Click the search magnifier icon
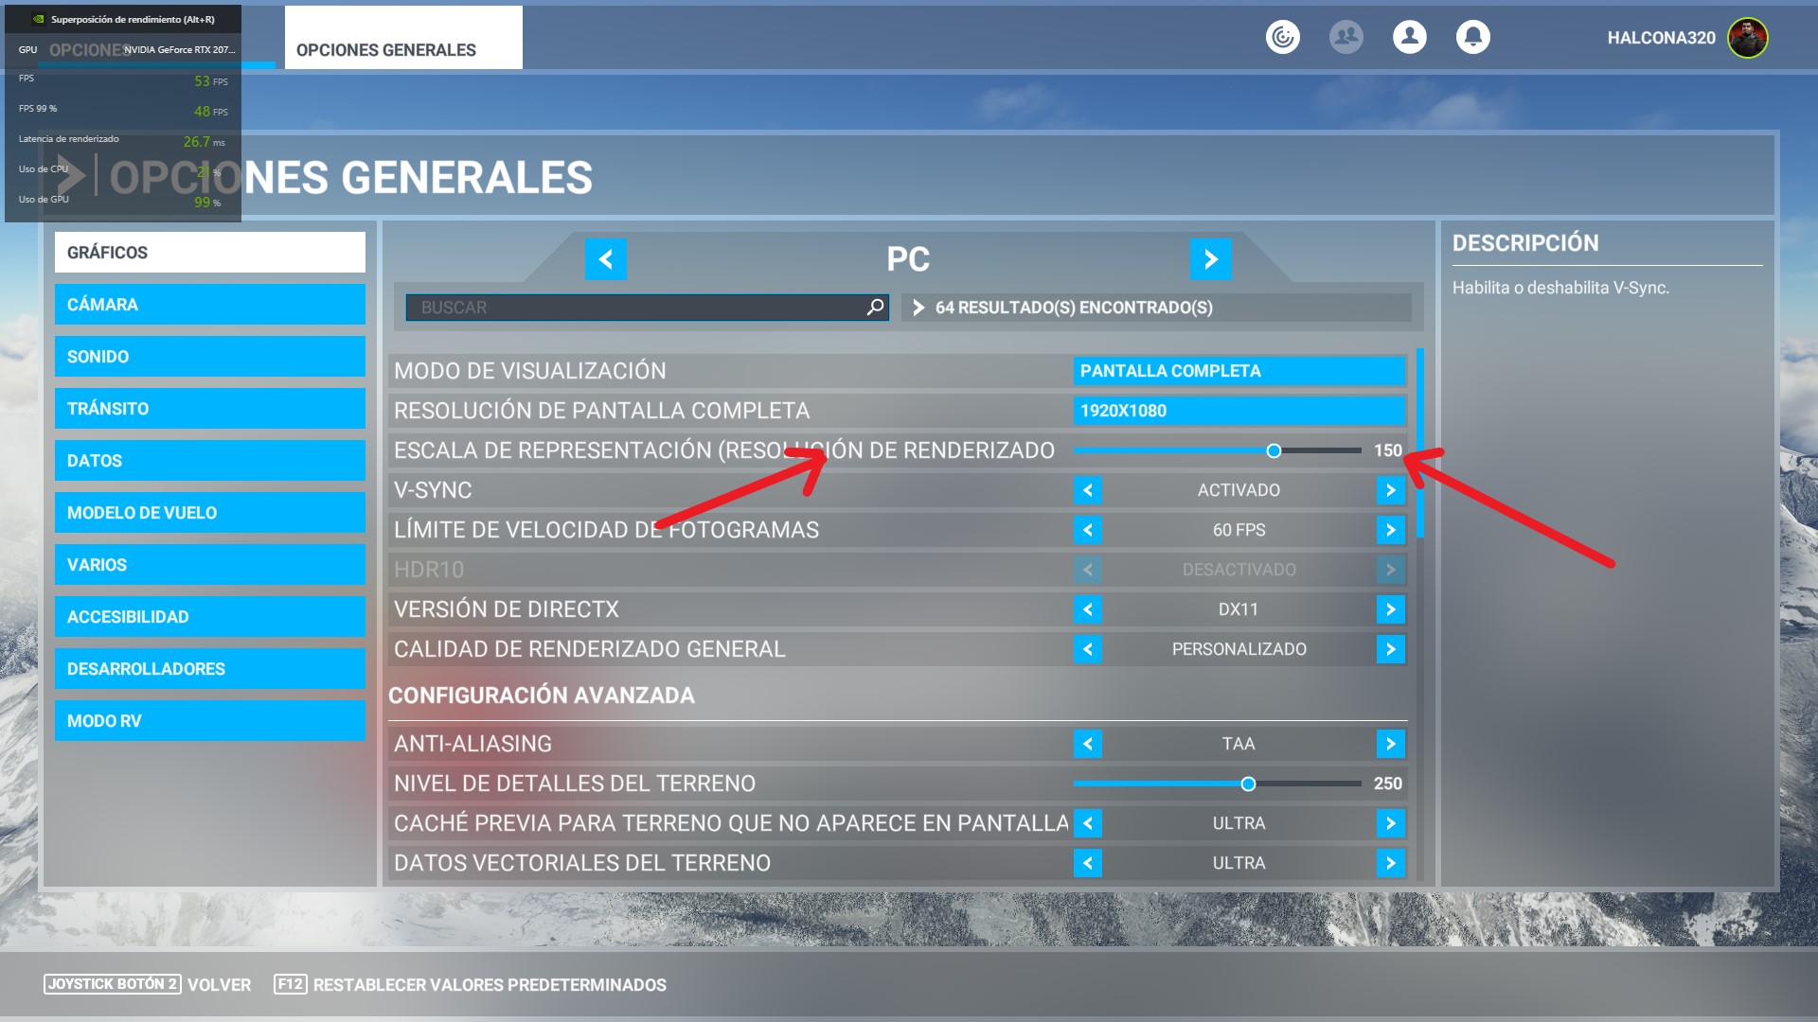Image resolution: width=1818 pixels, height=1022 pixels. [875, 308]
